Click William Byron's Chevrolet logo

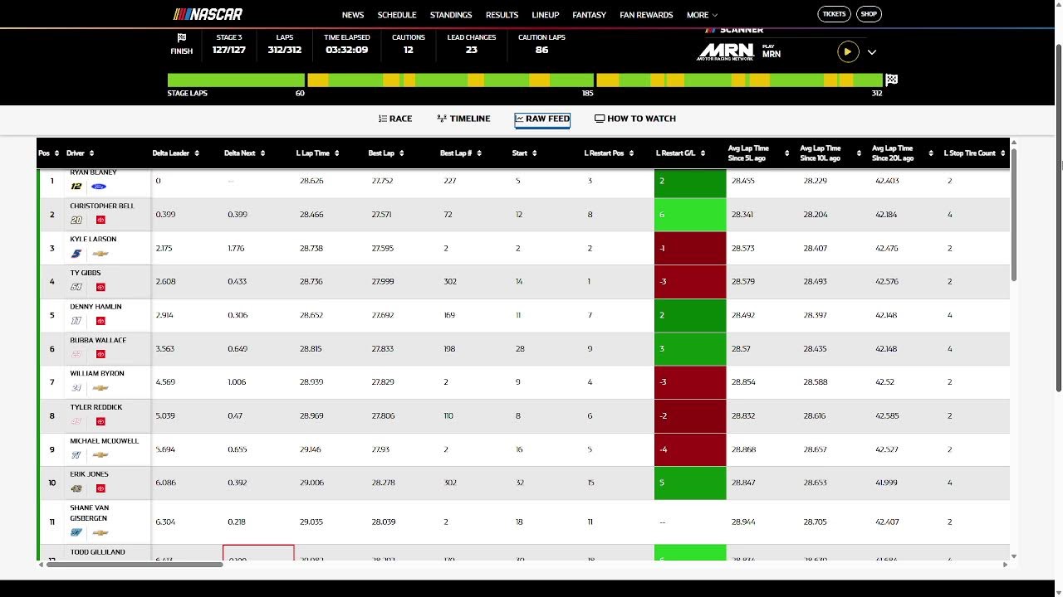pyautogui.click(x=100, y=387)
